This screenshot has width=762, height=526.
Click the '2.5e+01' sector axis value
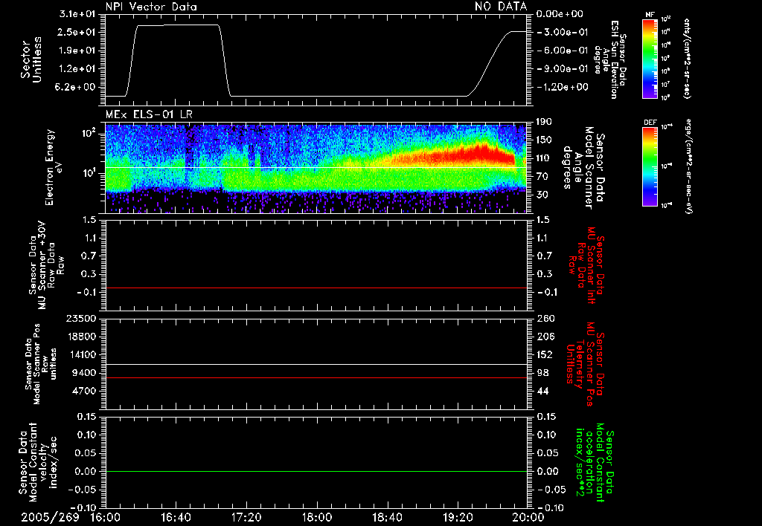click(x=77, y=32)
